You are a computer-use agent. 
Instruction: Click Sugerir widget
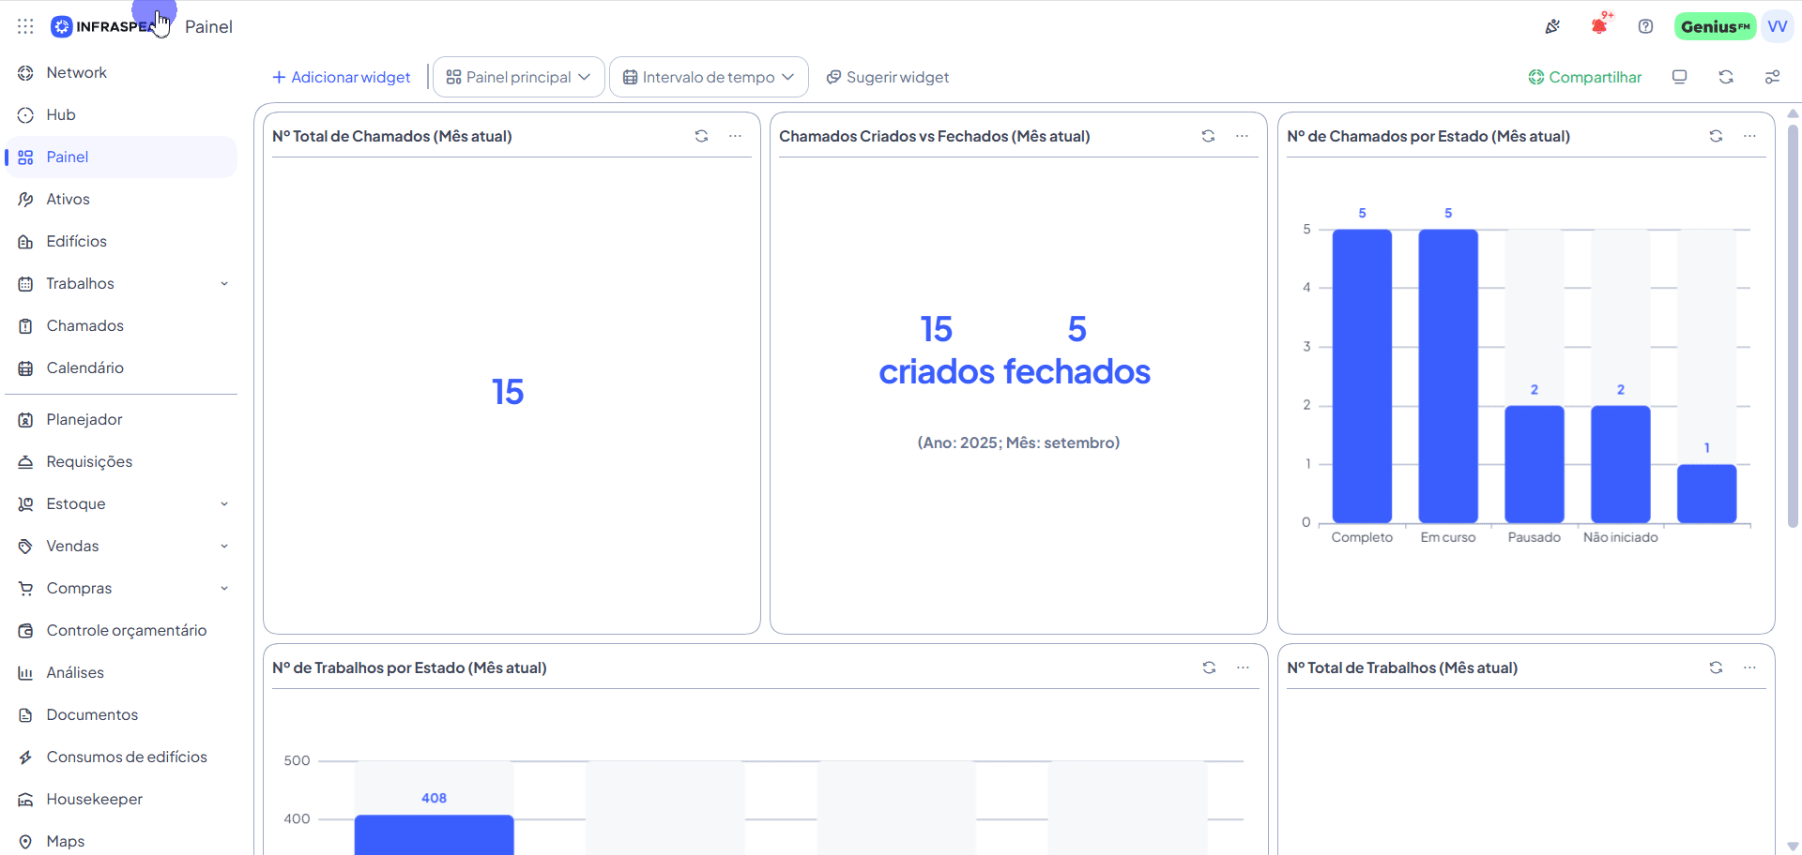pos(888,77)
